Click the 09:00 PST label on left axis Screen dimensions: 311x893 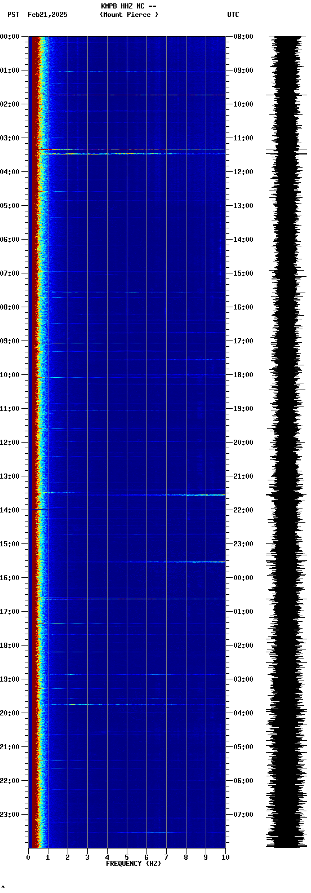(x=10, y=341)
